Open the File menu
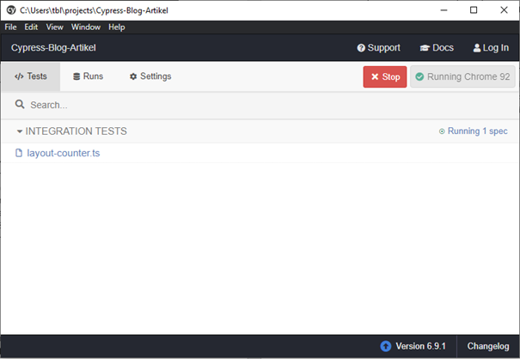Screen dimensions: 520x359 10,27
